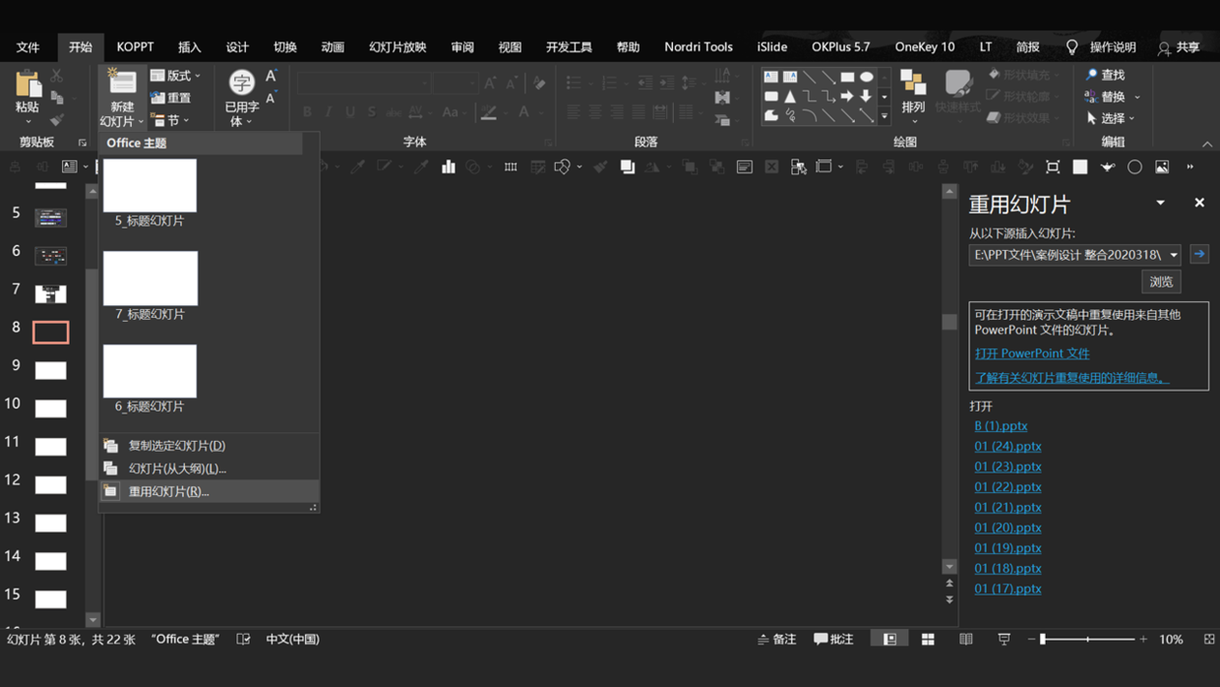Choose Reuse Slides (重用幻灯片) menu item
This screenshot has width=1220, height=687.
point(168,491)
